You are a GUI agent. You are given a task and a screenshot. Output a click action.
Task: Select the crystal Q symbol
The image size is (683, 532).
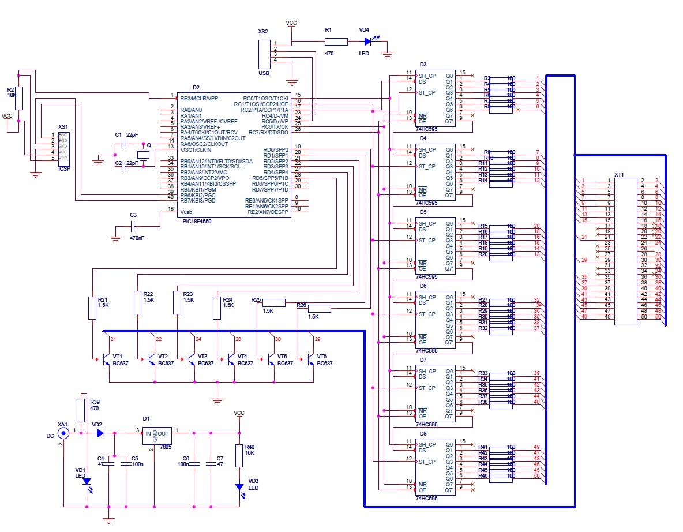pyautogui.click(x=143, y=155)
